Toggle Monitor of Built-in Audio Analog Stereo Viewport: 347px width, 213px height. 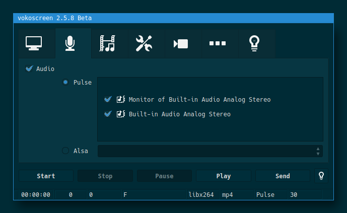tap(107, 100)
